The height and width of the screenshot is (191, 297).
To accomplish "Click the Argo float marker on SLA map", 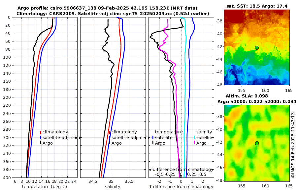I will tap(257, 143).
